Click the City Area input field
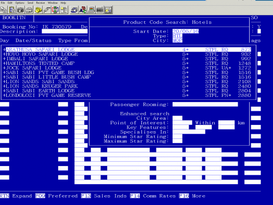 click(x=177, y=118)
